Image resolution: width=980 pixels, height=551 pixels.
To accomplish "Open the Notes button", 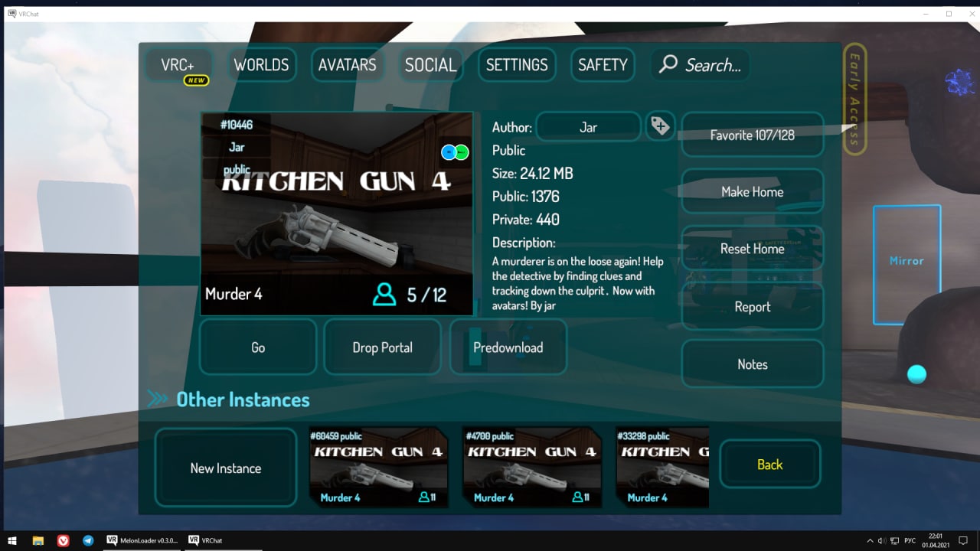I will coord(752,364).
